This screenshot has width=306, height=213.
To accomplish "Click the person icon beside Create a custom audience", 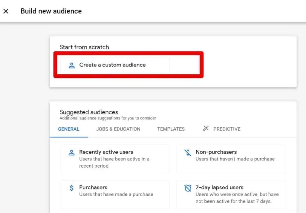I will pyautogui.click(x=71, y=65).
